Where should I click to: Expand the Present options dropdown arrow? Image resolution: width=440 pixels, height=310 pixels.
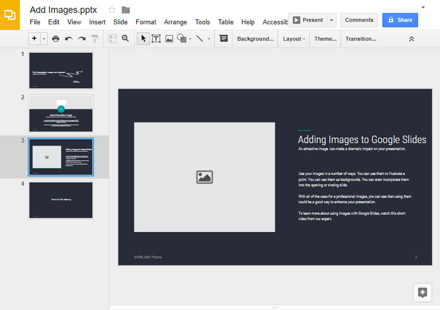pyautogui.click(x=332, y=20)
